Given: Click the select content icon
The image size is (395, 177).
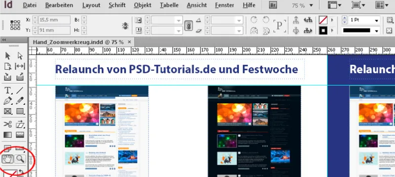Looking at the screenshot, I should pos(296,30).
